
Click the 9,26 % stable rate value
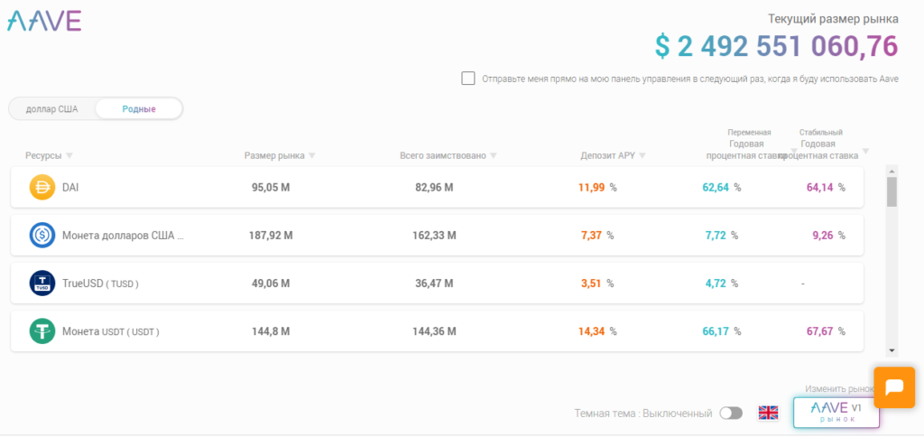[828, 236]
